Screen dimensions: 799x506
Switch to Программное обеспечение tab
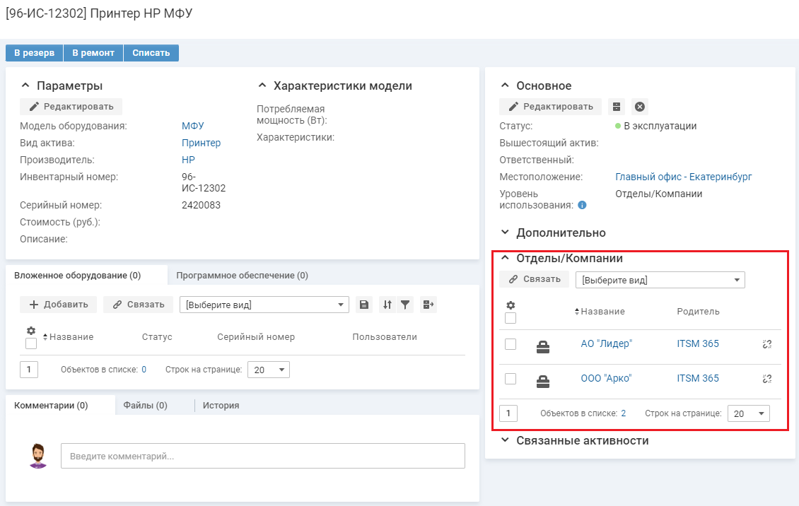coord(242,276)
